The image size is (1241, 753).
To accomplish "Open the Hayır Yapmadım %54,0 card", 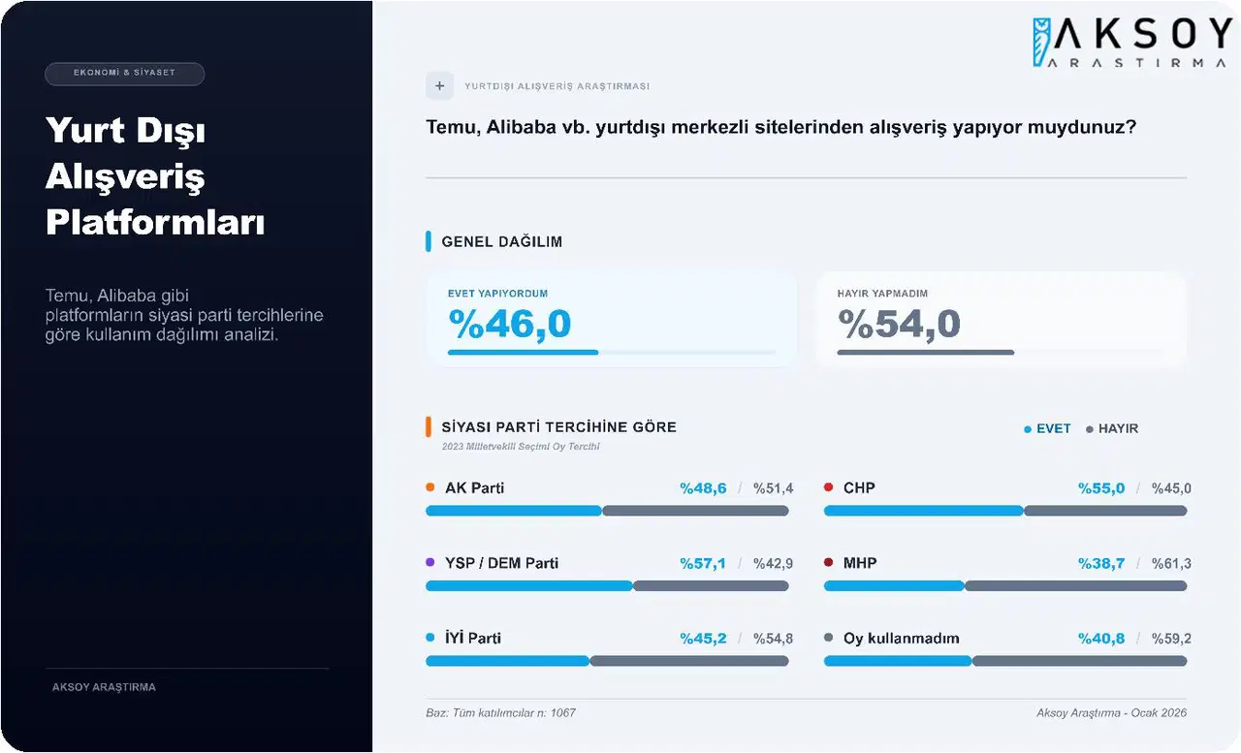I will pyautogui.click(x=1001, y=320).
